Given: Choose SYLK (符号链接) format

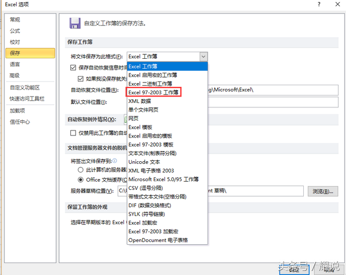Looking at the screenshot, I should (167, 214).
